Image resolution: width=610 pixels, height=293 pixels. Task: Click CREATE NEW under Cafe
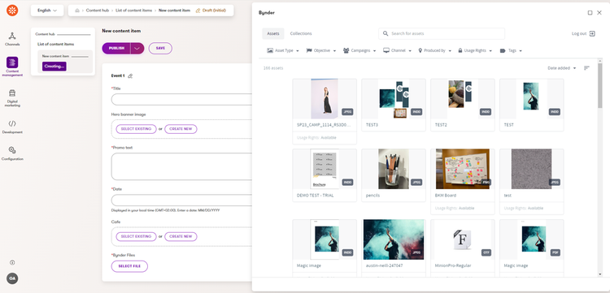click(181, 236)
